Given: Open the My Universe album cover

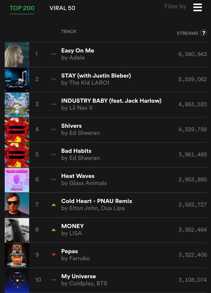Looking at the screenshot, I should (17, 281).
